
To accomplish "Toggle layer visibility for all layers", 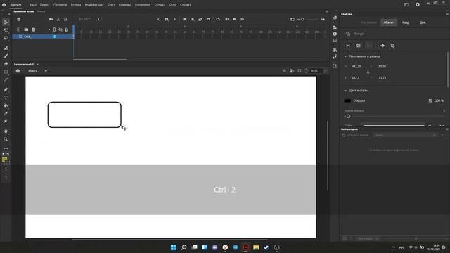I will tap(60, 30).
